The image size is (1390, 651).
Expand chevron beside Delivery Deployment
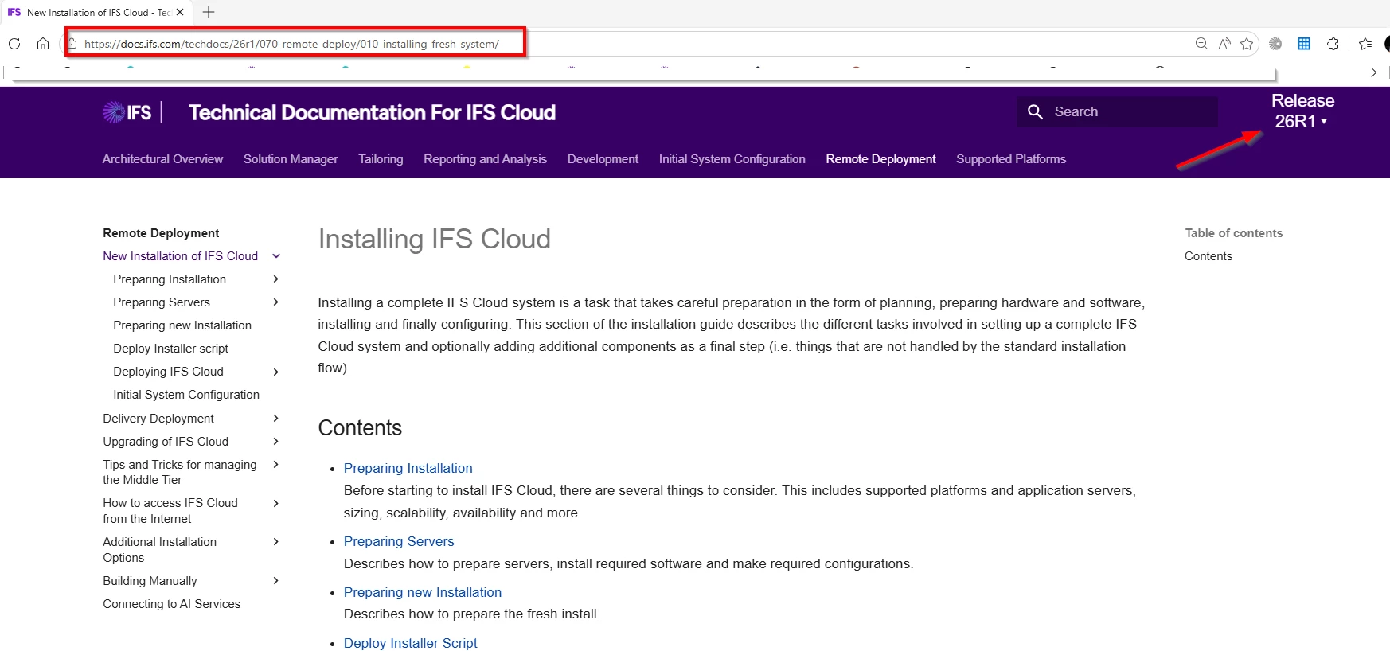click(x=276, y=419)
